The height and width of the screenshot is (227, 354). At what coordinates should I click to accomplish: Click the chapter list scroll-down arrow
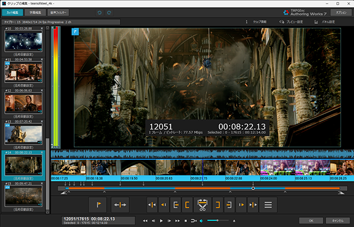point(47,212)
